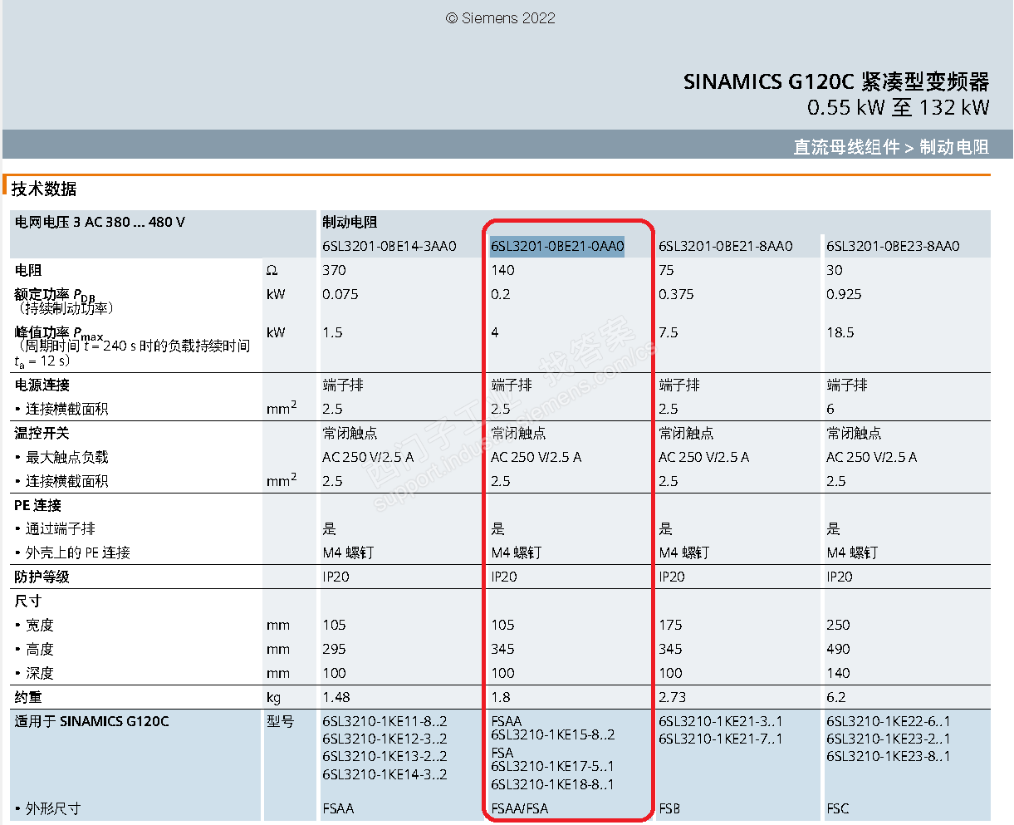Click the SINAMICS G120C 紧凑型变频器 title
Viewport: 1014px width, 825px height.
[x=836, y=81]
